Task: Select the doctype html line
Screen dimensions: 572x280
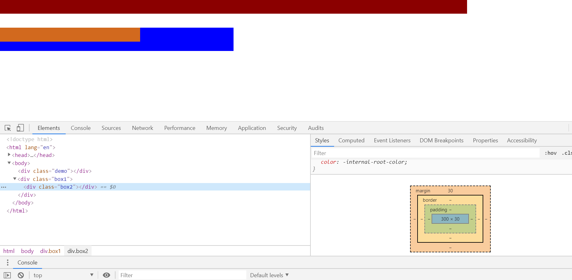Action: tap(30, 139)
